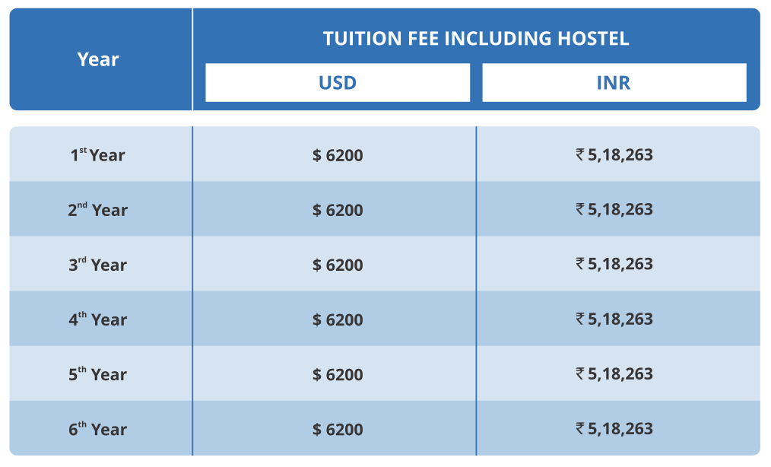Click the 6th Year USD fee value
This screenshot has width=771, height=467.
338,429
